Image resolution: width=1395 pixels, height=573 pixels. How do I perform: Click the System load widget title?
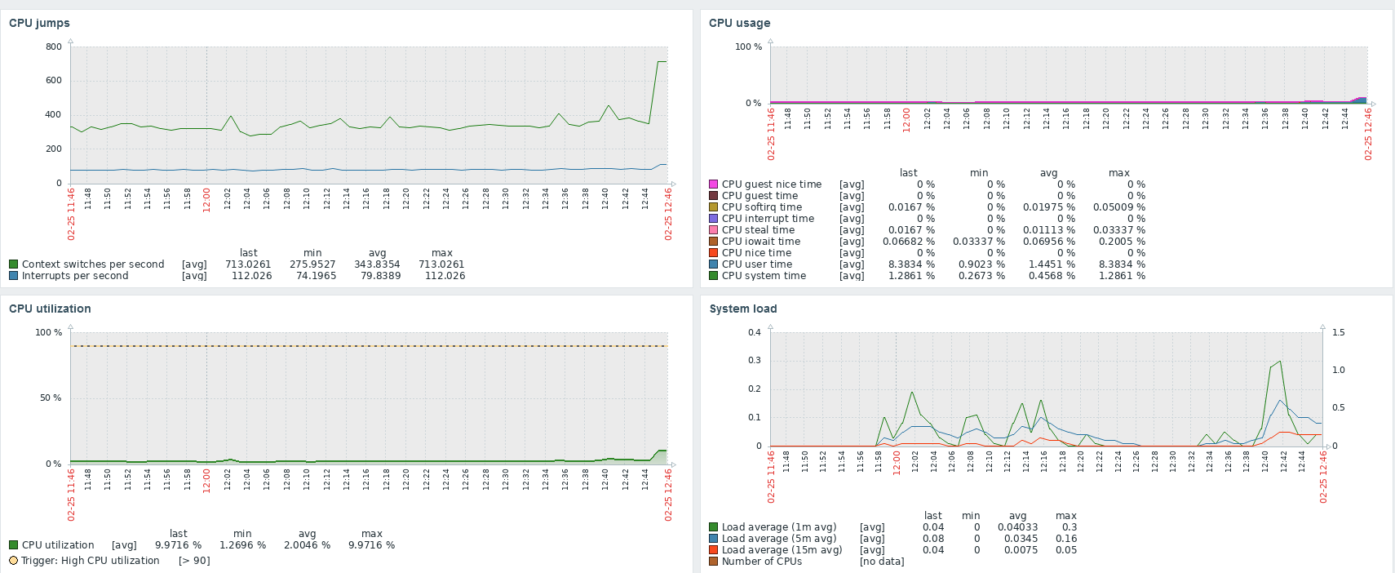(743, 309)
